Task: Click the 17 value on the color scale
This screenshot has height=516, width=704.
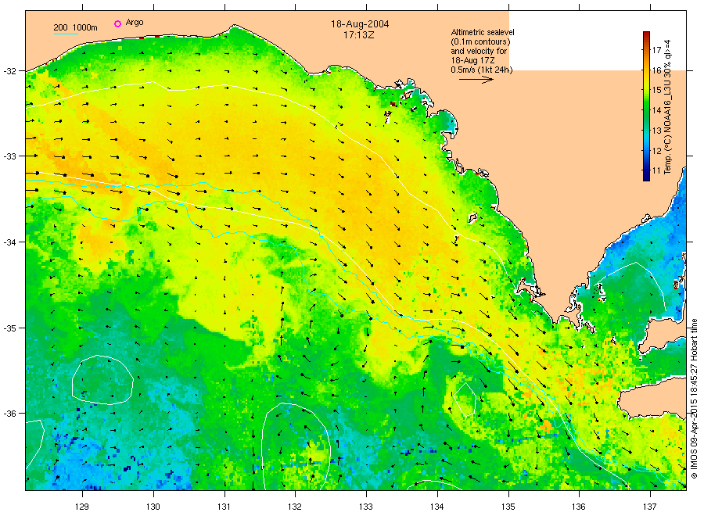Action: tap(656, 49)
